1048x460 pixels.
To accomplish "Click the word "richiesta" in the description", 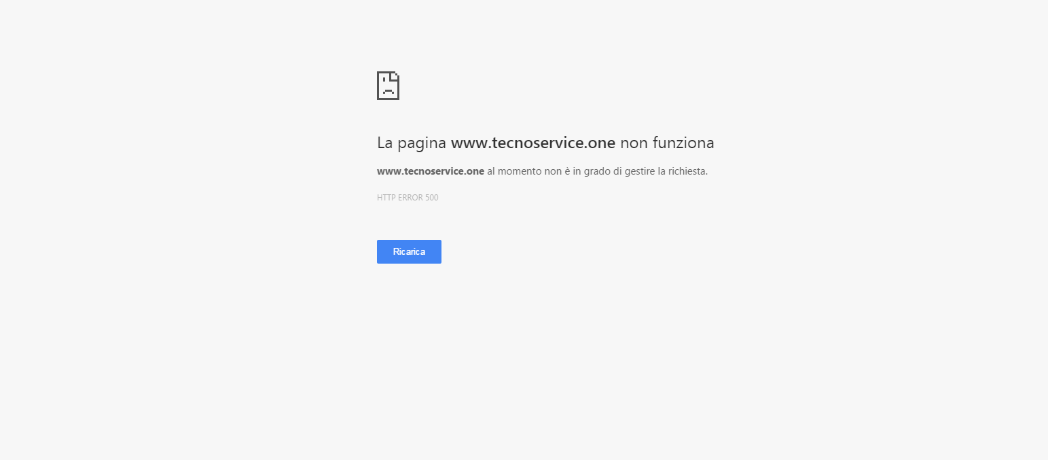I will [688, 171].
